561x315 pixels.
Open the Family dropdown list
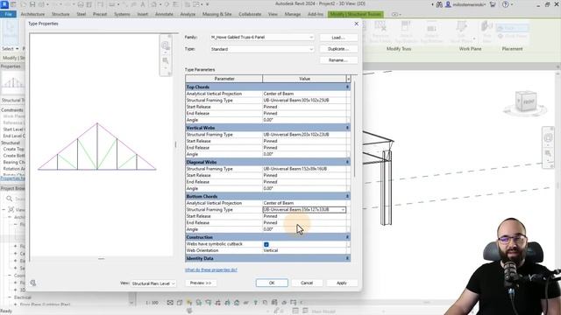pyautogui.click(x=262, y=37)
